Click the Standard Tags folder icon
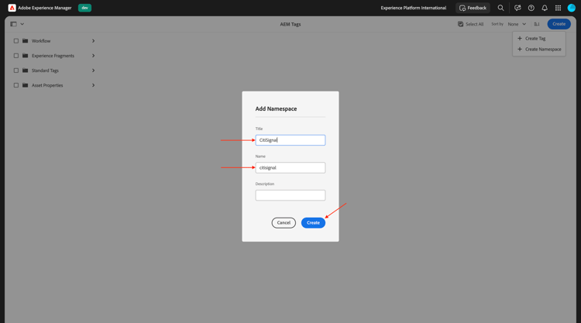 (x=26, y=70)
